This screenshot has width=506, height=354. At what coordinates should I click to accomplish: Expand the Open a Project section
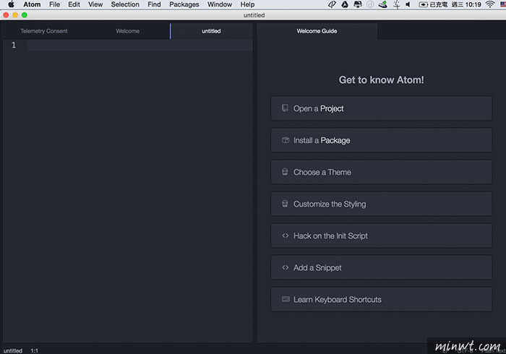(382, 108)
